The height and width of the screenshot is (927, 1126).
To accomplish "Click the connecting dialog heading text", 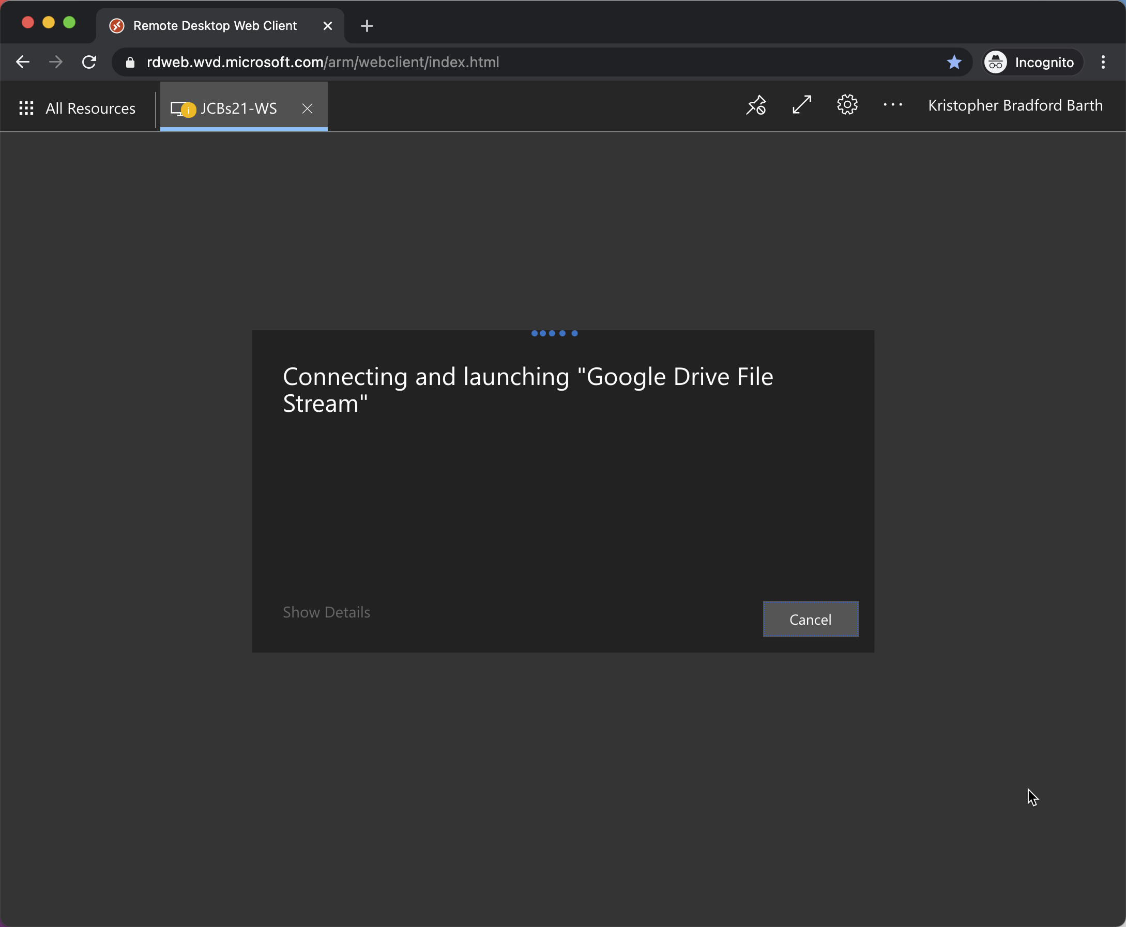I will pos(528,390).
